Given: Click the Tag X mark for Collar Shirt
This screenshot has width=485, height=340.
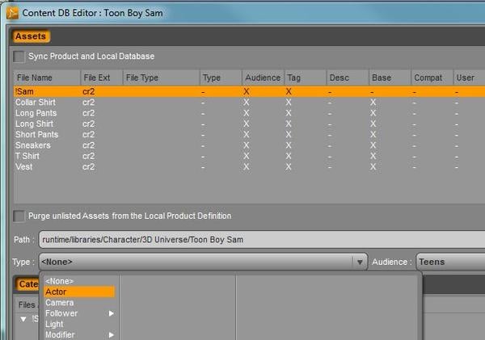Looking at the screenshot, I should [289, 103].
